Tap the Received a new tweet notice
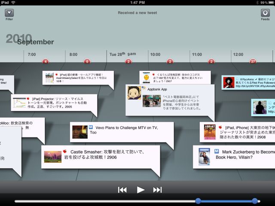Viewport: 275px width, 206px height. [x=137, y=13]
